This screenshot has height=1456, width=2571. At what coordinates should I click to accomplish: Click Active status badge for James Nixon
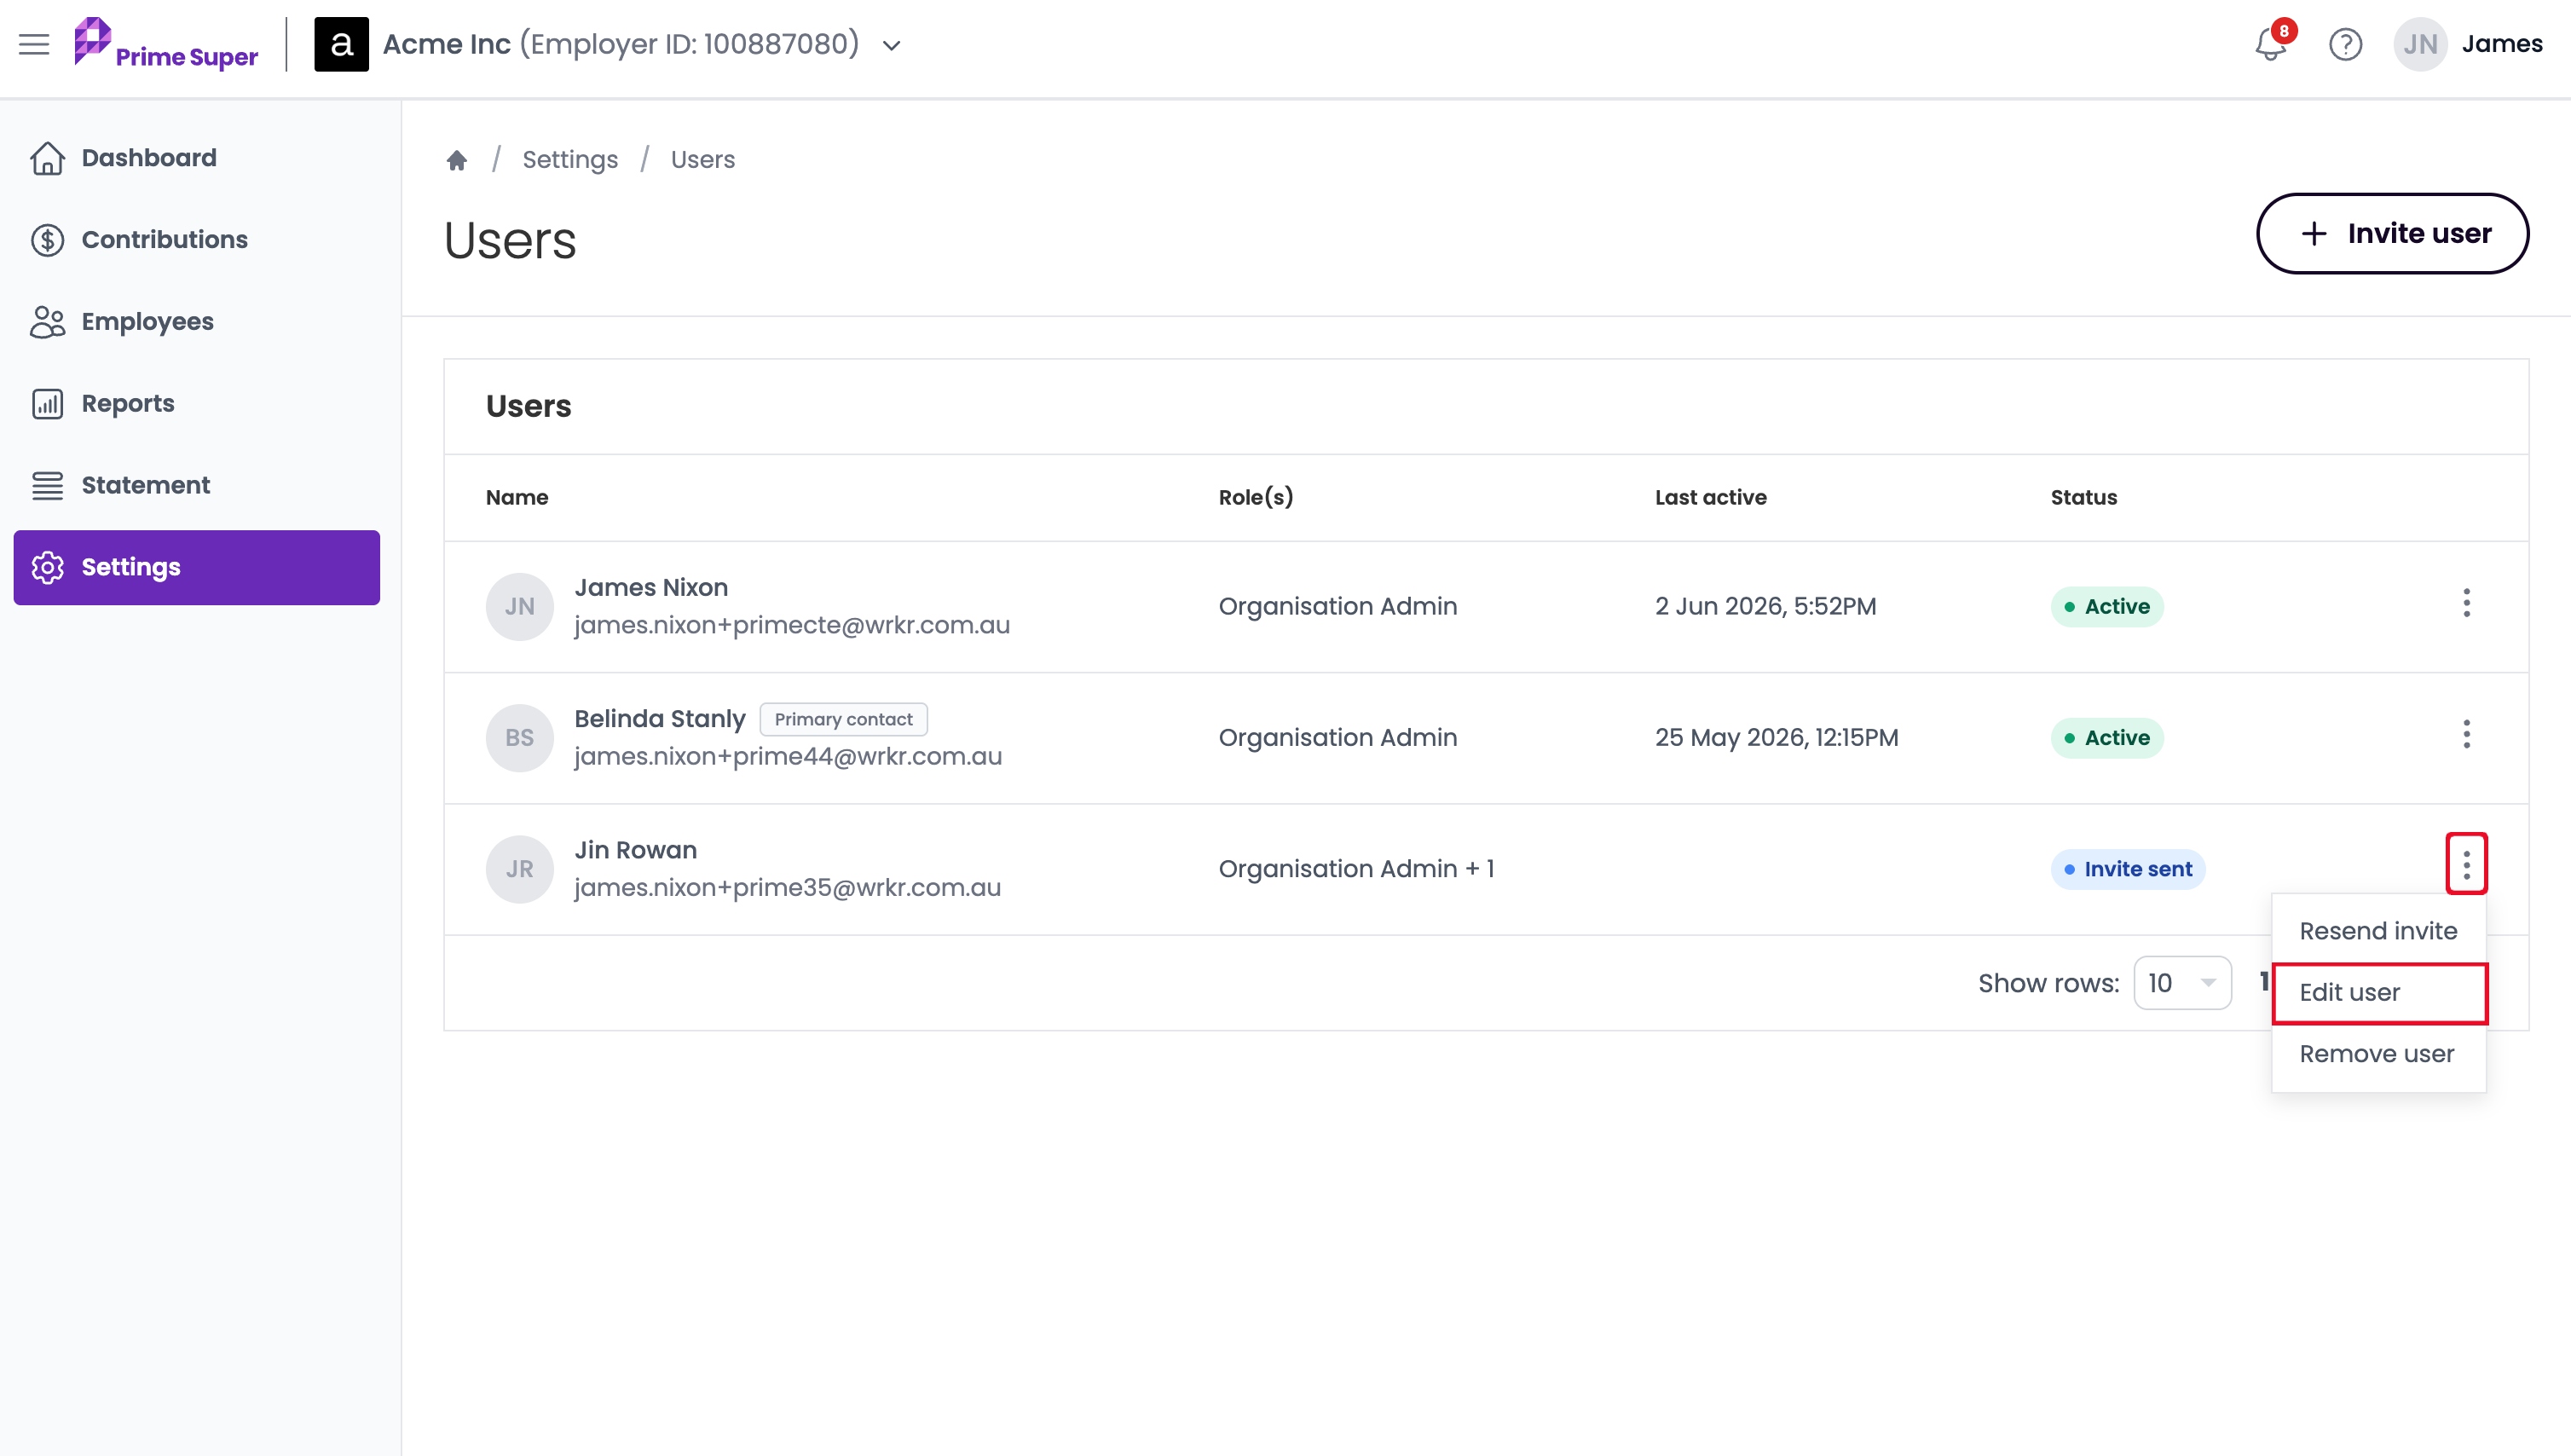tap(2106, 607)
